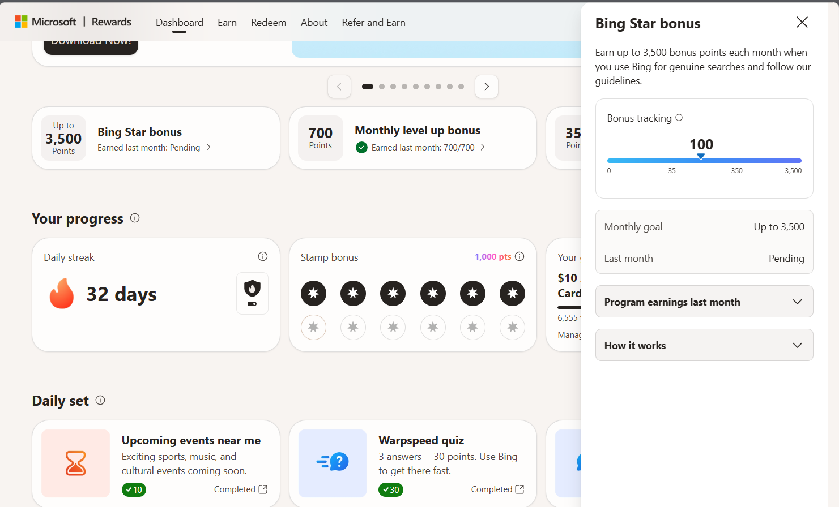This screenshot has height=507, width=839.
Task: Click the first filled stamp
Action: click(x=313, y=293)
